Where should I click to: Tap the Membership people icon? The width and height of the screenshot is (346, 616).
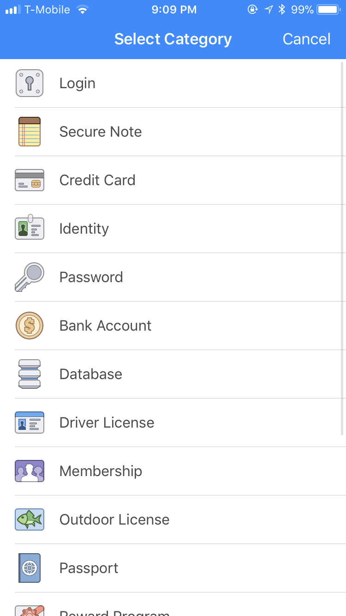30,471
